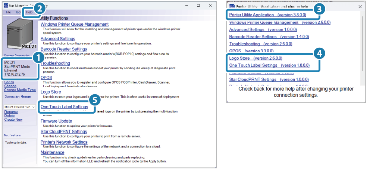Click Change Media Type link

click(x=20, y=90)
